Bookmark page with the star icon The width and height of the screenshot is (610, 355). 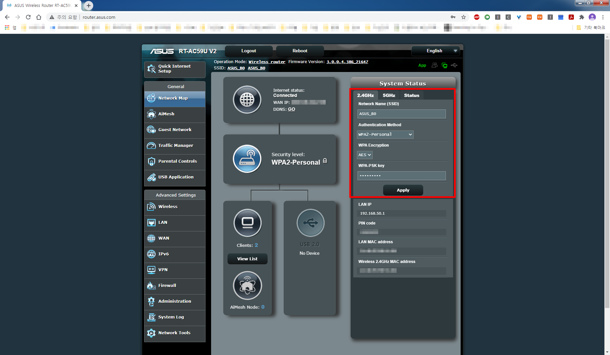tap(464, 17)
